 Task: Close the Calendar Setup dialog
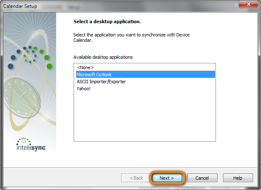(249, 4)
